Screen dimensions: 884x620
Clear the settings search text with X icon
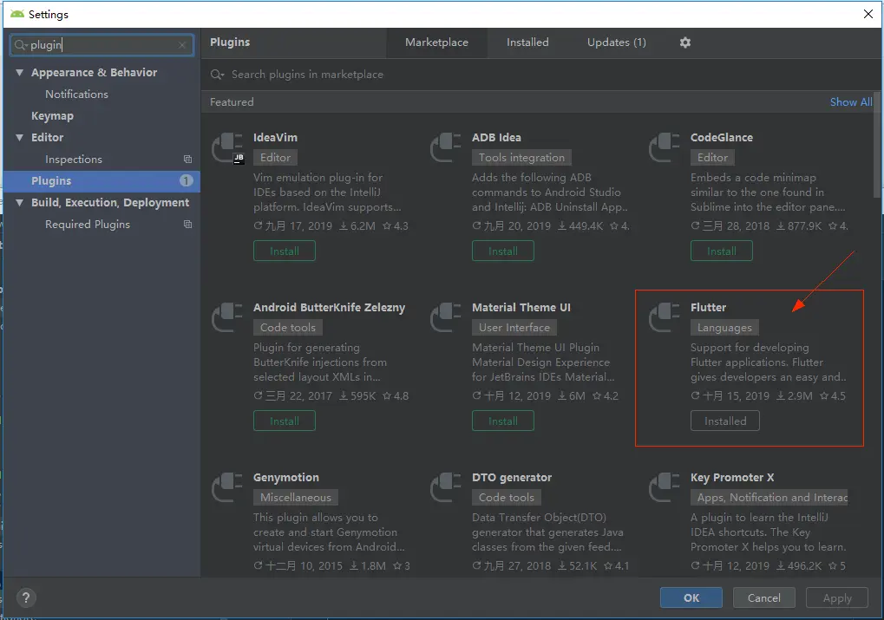(x=182, y=45)
